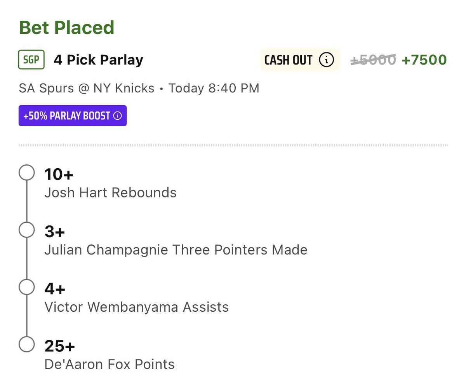Click the Josh Hart Rebounds label

click(110, 192)
